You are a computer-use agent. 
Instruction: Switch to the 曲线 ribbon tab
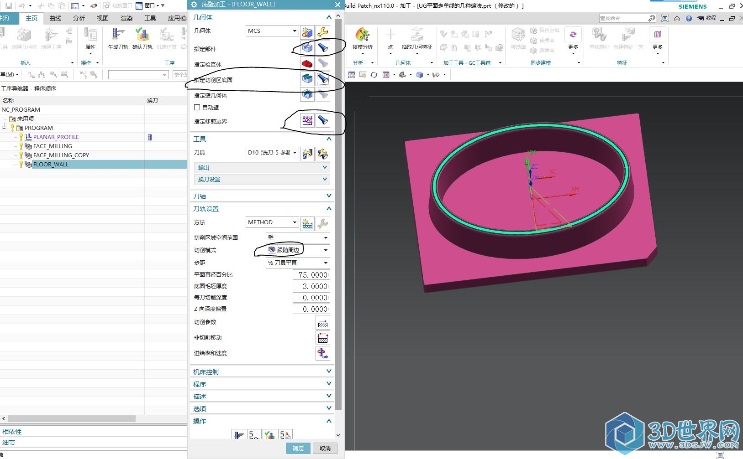(x=55, y=18)
